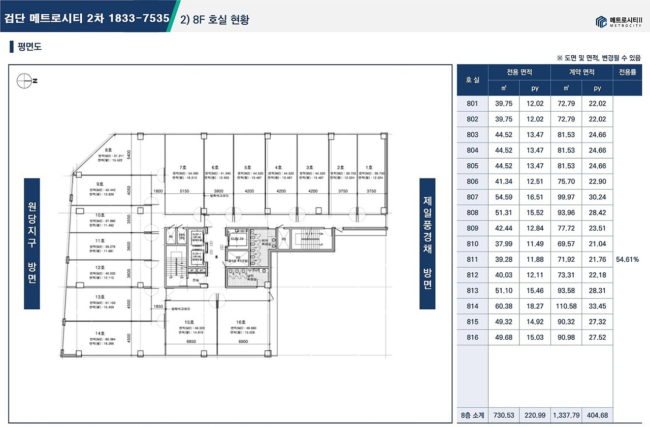Select room 811 row label
The image size is (650, 427).
click(x=472, y=260)
